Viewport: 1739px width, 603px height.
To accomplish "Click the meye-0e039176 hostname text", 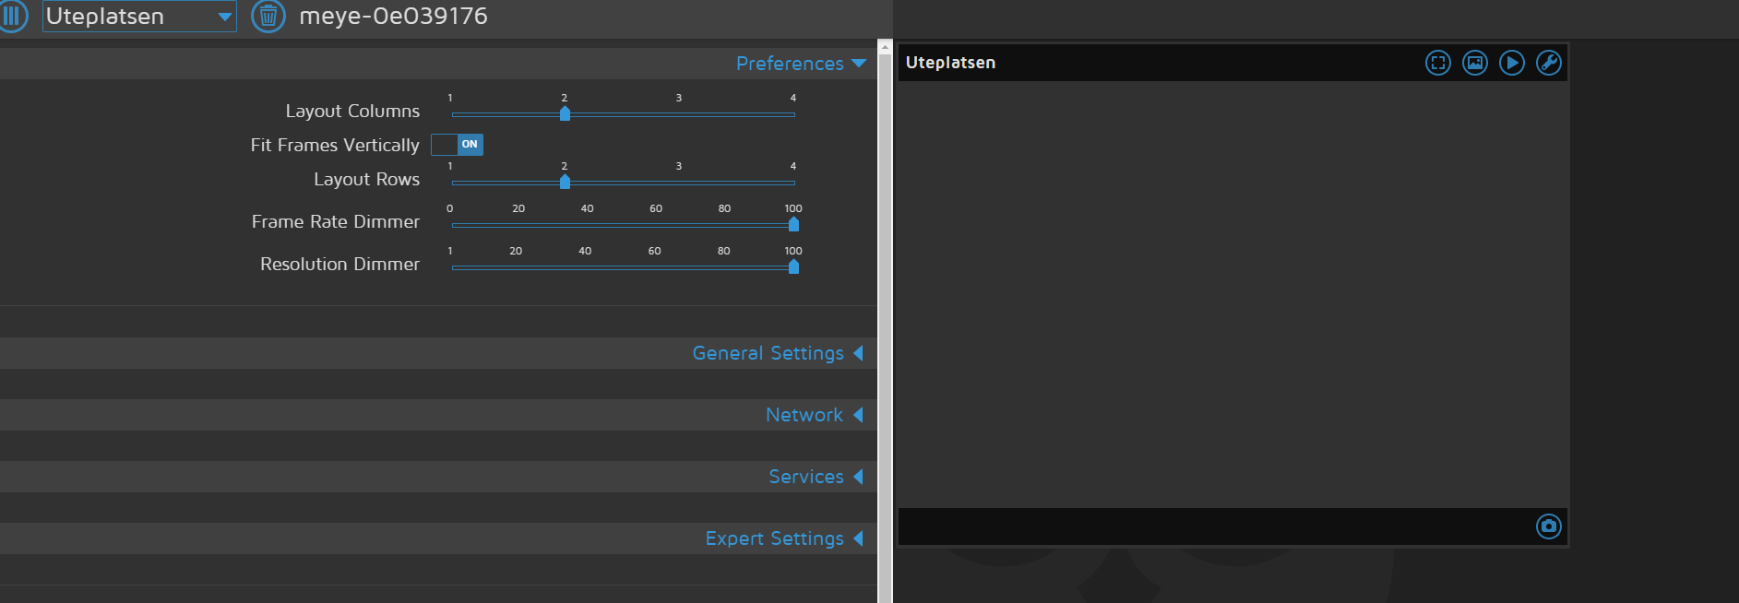I will [x=393, y=16].
